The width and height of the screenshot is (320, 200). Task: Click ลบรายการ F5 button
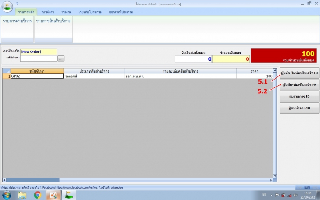(299, 96)
